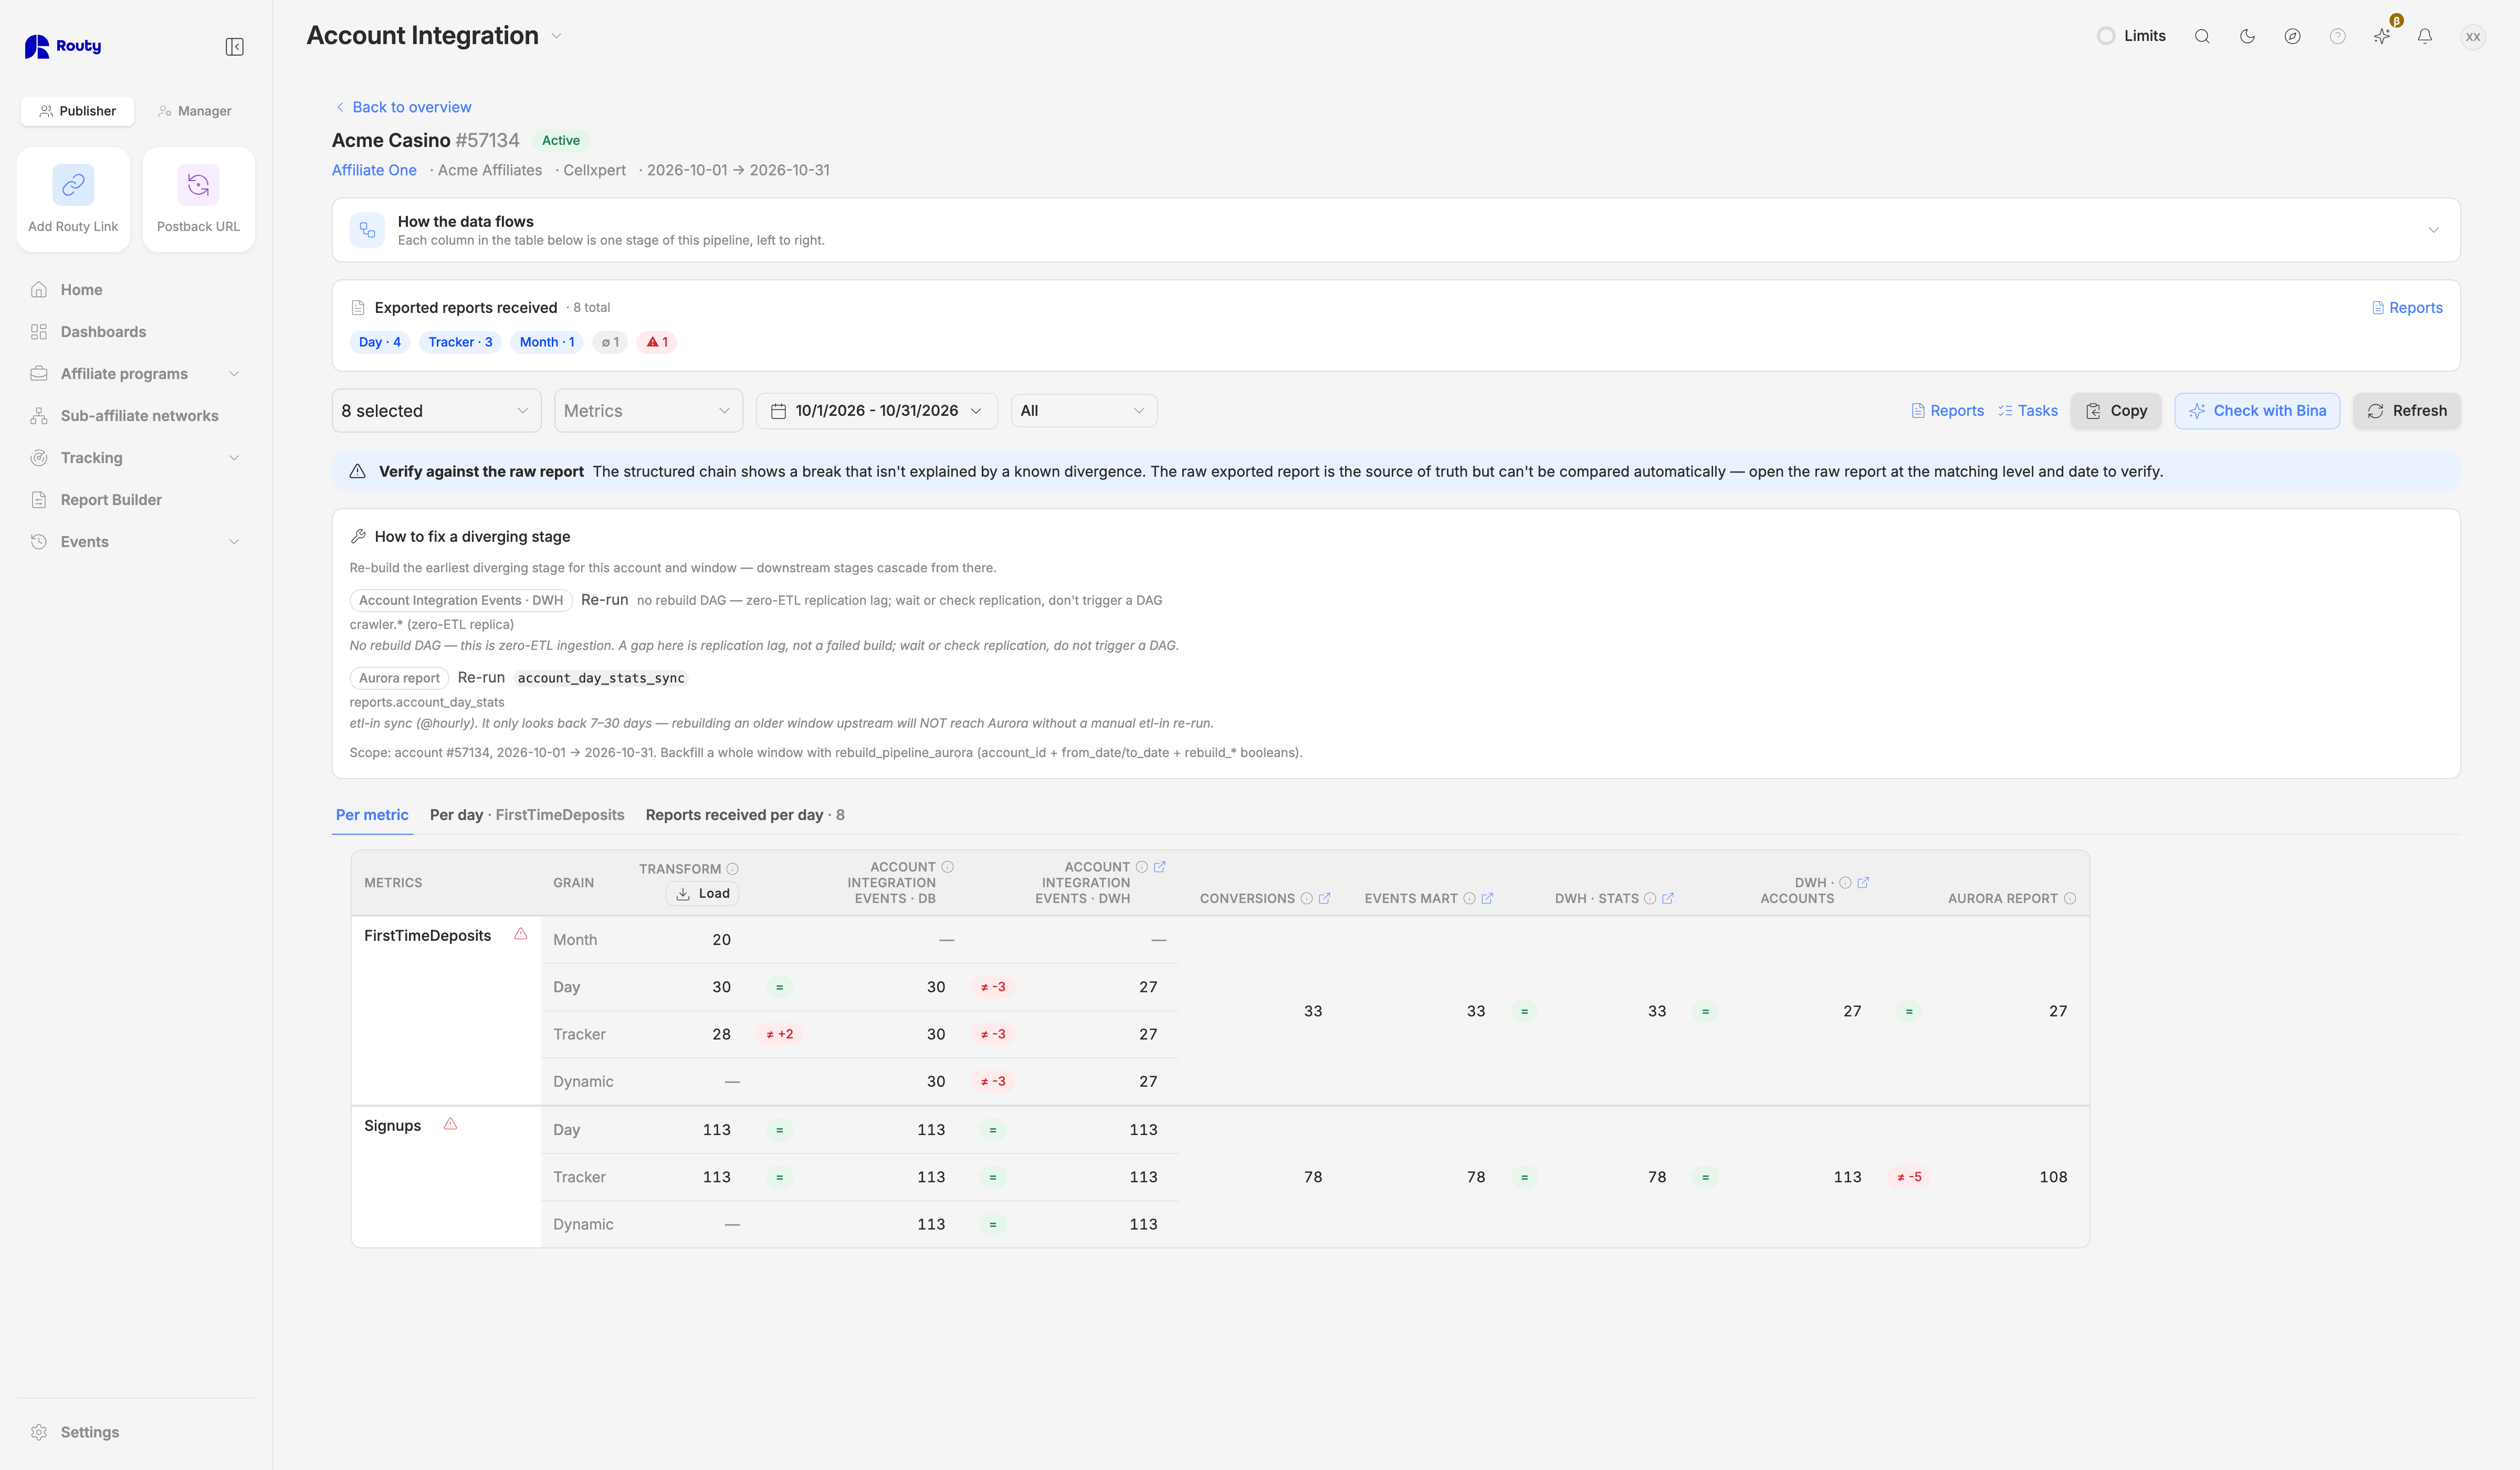Open help question mark icon
Viewport: 2520px width, 1470px height.
tap(2337, 36)
